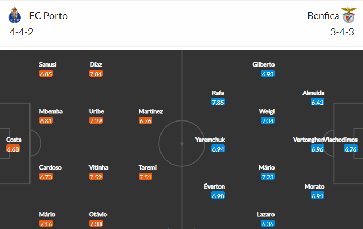The width and height of the screenshot is (363, 229).
Task: Click Costa's 6.68 goalkeeper rating badge
Action: 13,149
